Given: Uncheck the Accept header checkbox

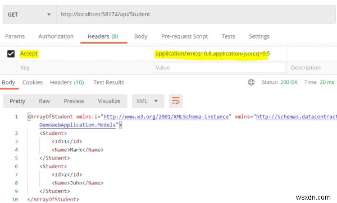Looking at the screenshot, I should pyautogui.click(x=11, y=54).
